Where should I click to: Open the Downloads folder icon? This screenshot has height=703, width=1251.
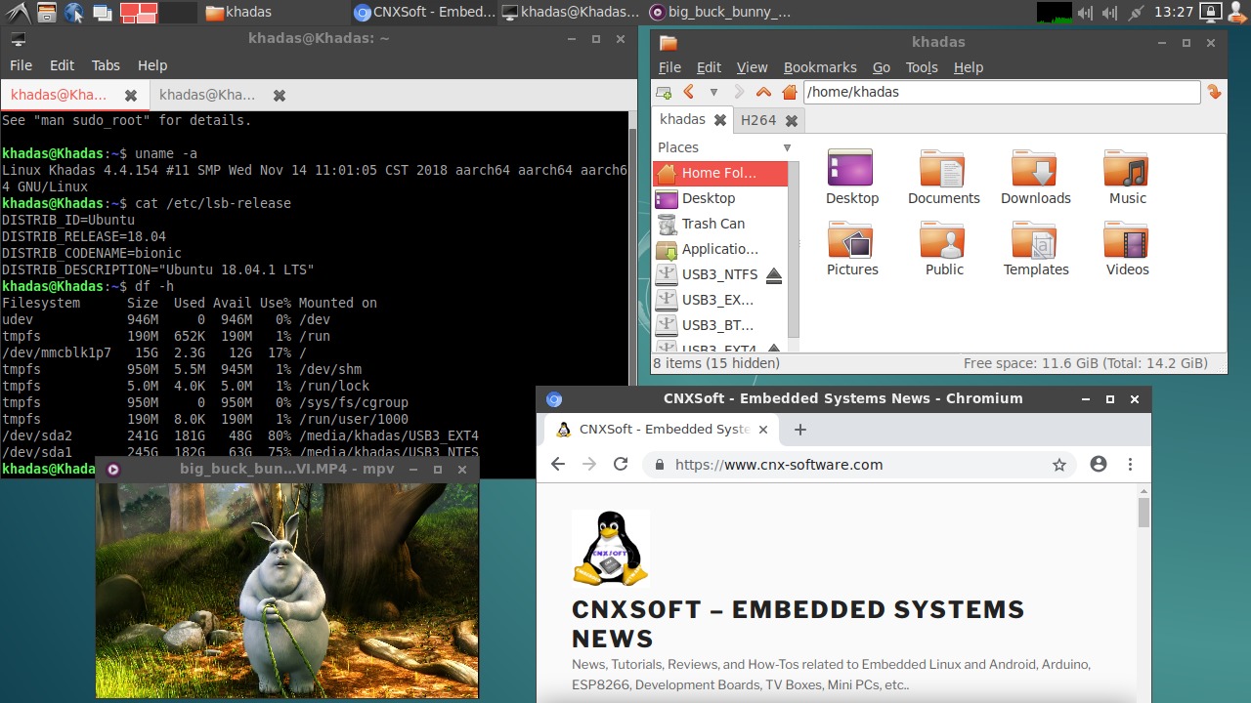pos(1035,178)
